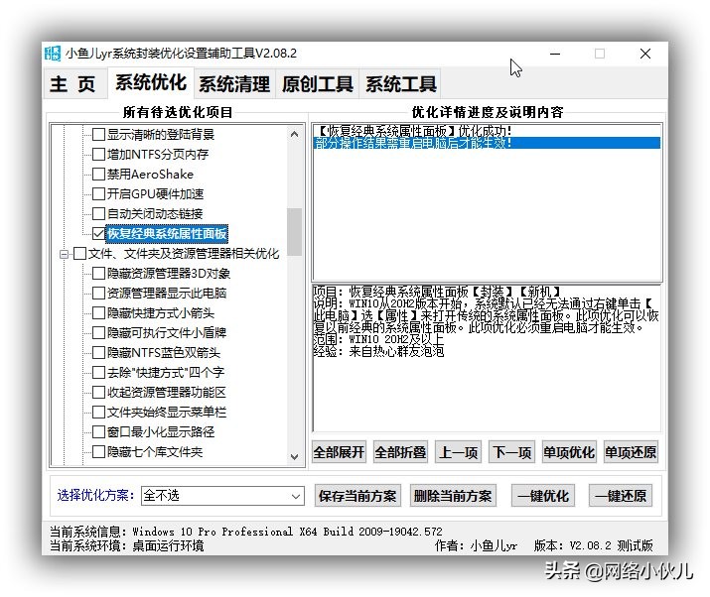Minimize the 小鱼儿yr tool window
This screenshot has width=710, height=597.
[x=555, y=54]
